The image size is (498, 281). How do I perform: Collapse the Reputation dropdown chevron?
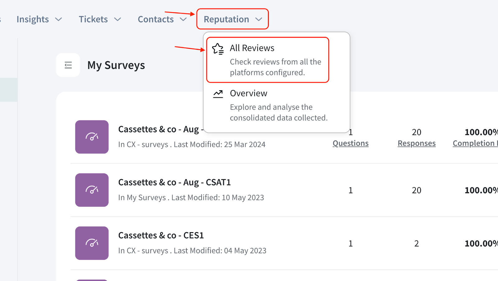[259, 19]
